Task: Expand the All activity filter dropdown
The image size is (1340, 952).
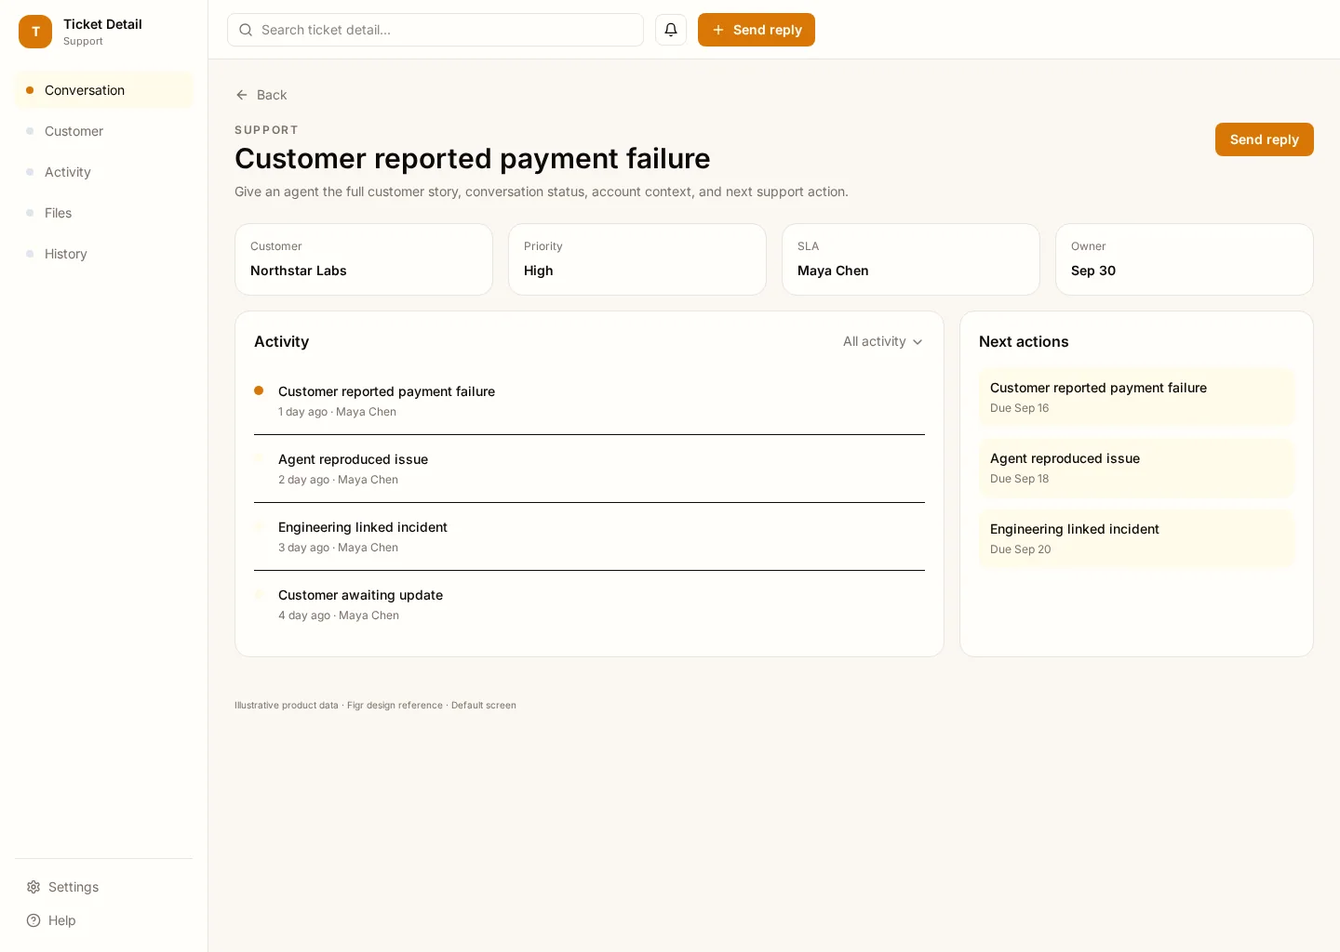Action: point(883,342)
